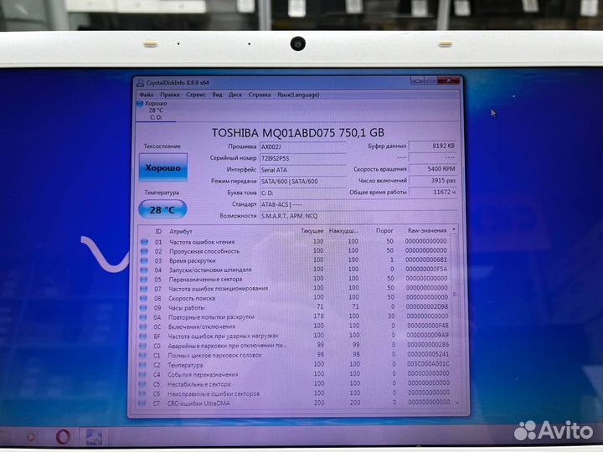
Task: Click the Текущее column header
Action: point(312,231)
